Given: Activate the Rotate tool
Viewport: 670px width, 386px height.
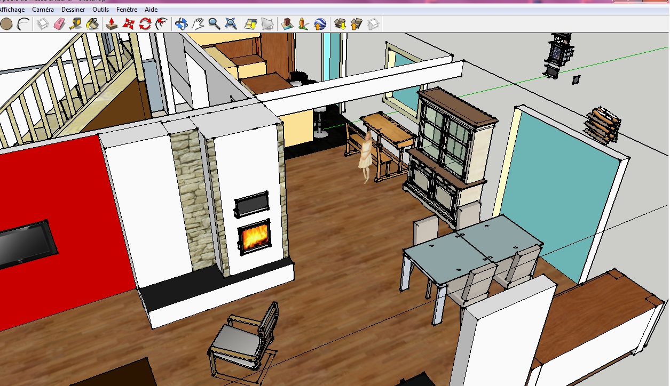Looking at the screenshot, I should (x=145, y=24).
